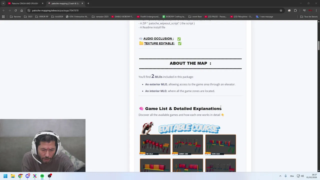Open the volume tray icon
Screen dimensions: 320x180
(302, 176)
